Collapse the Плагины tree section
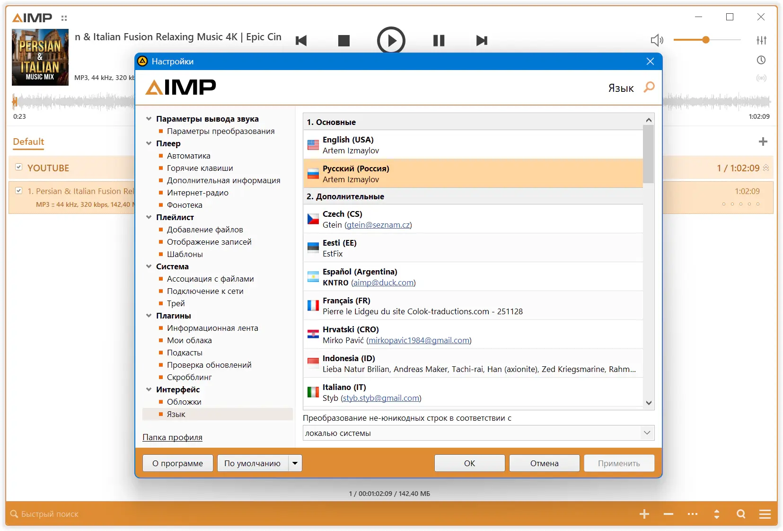Image resolution: width=783 pixels, height=531 pixels. coord(149,316)
